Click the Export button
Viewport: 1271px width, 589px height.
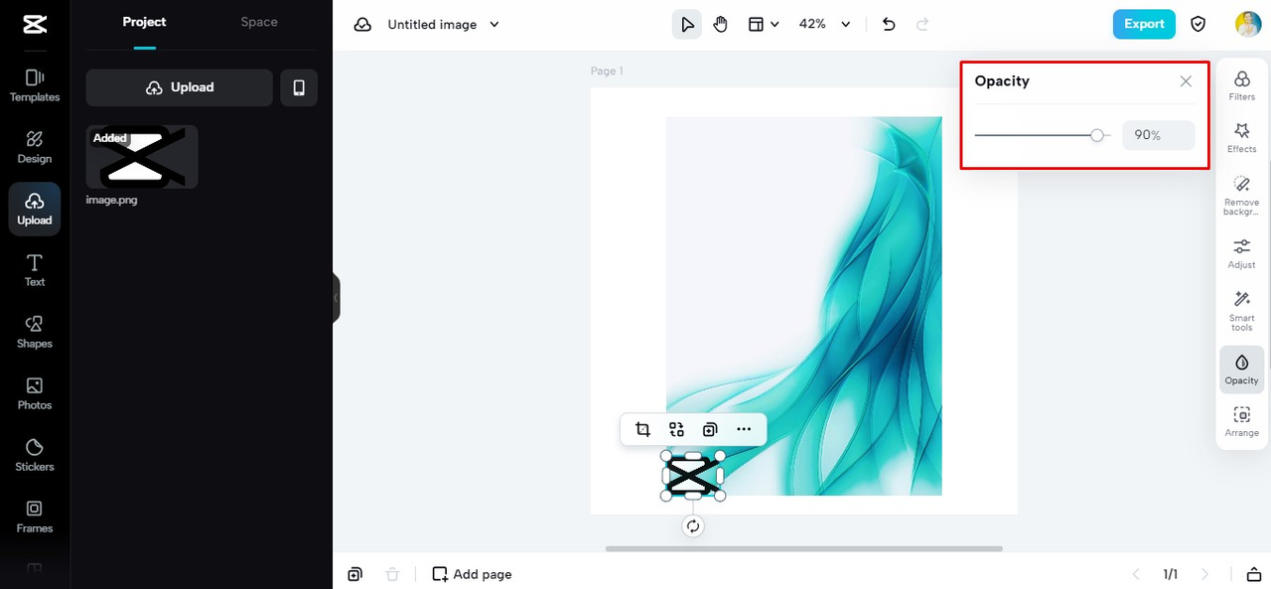pos(1144,24)
